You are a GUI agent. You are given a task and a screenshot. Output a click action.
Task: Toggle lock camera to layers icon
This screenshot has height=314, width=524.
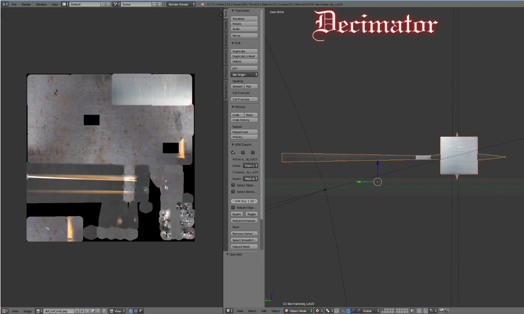click(413, 311)
